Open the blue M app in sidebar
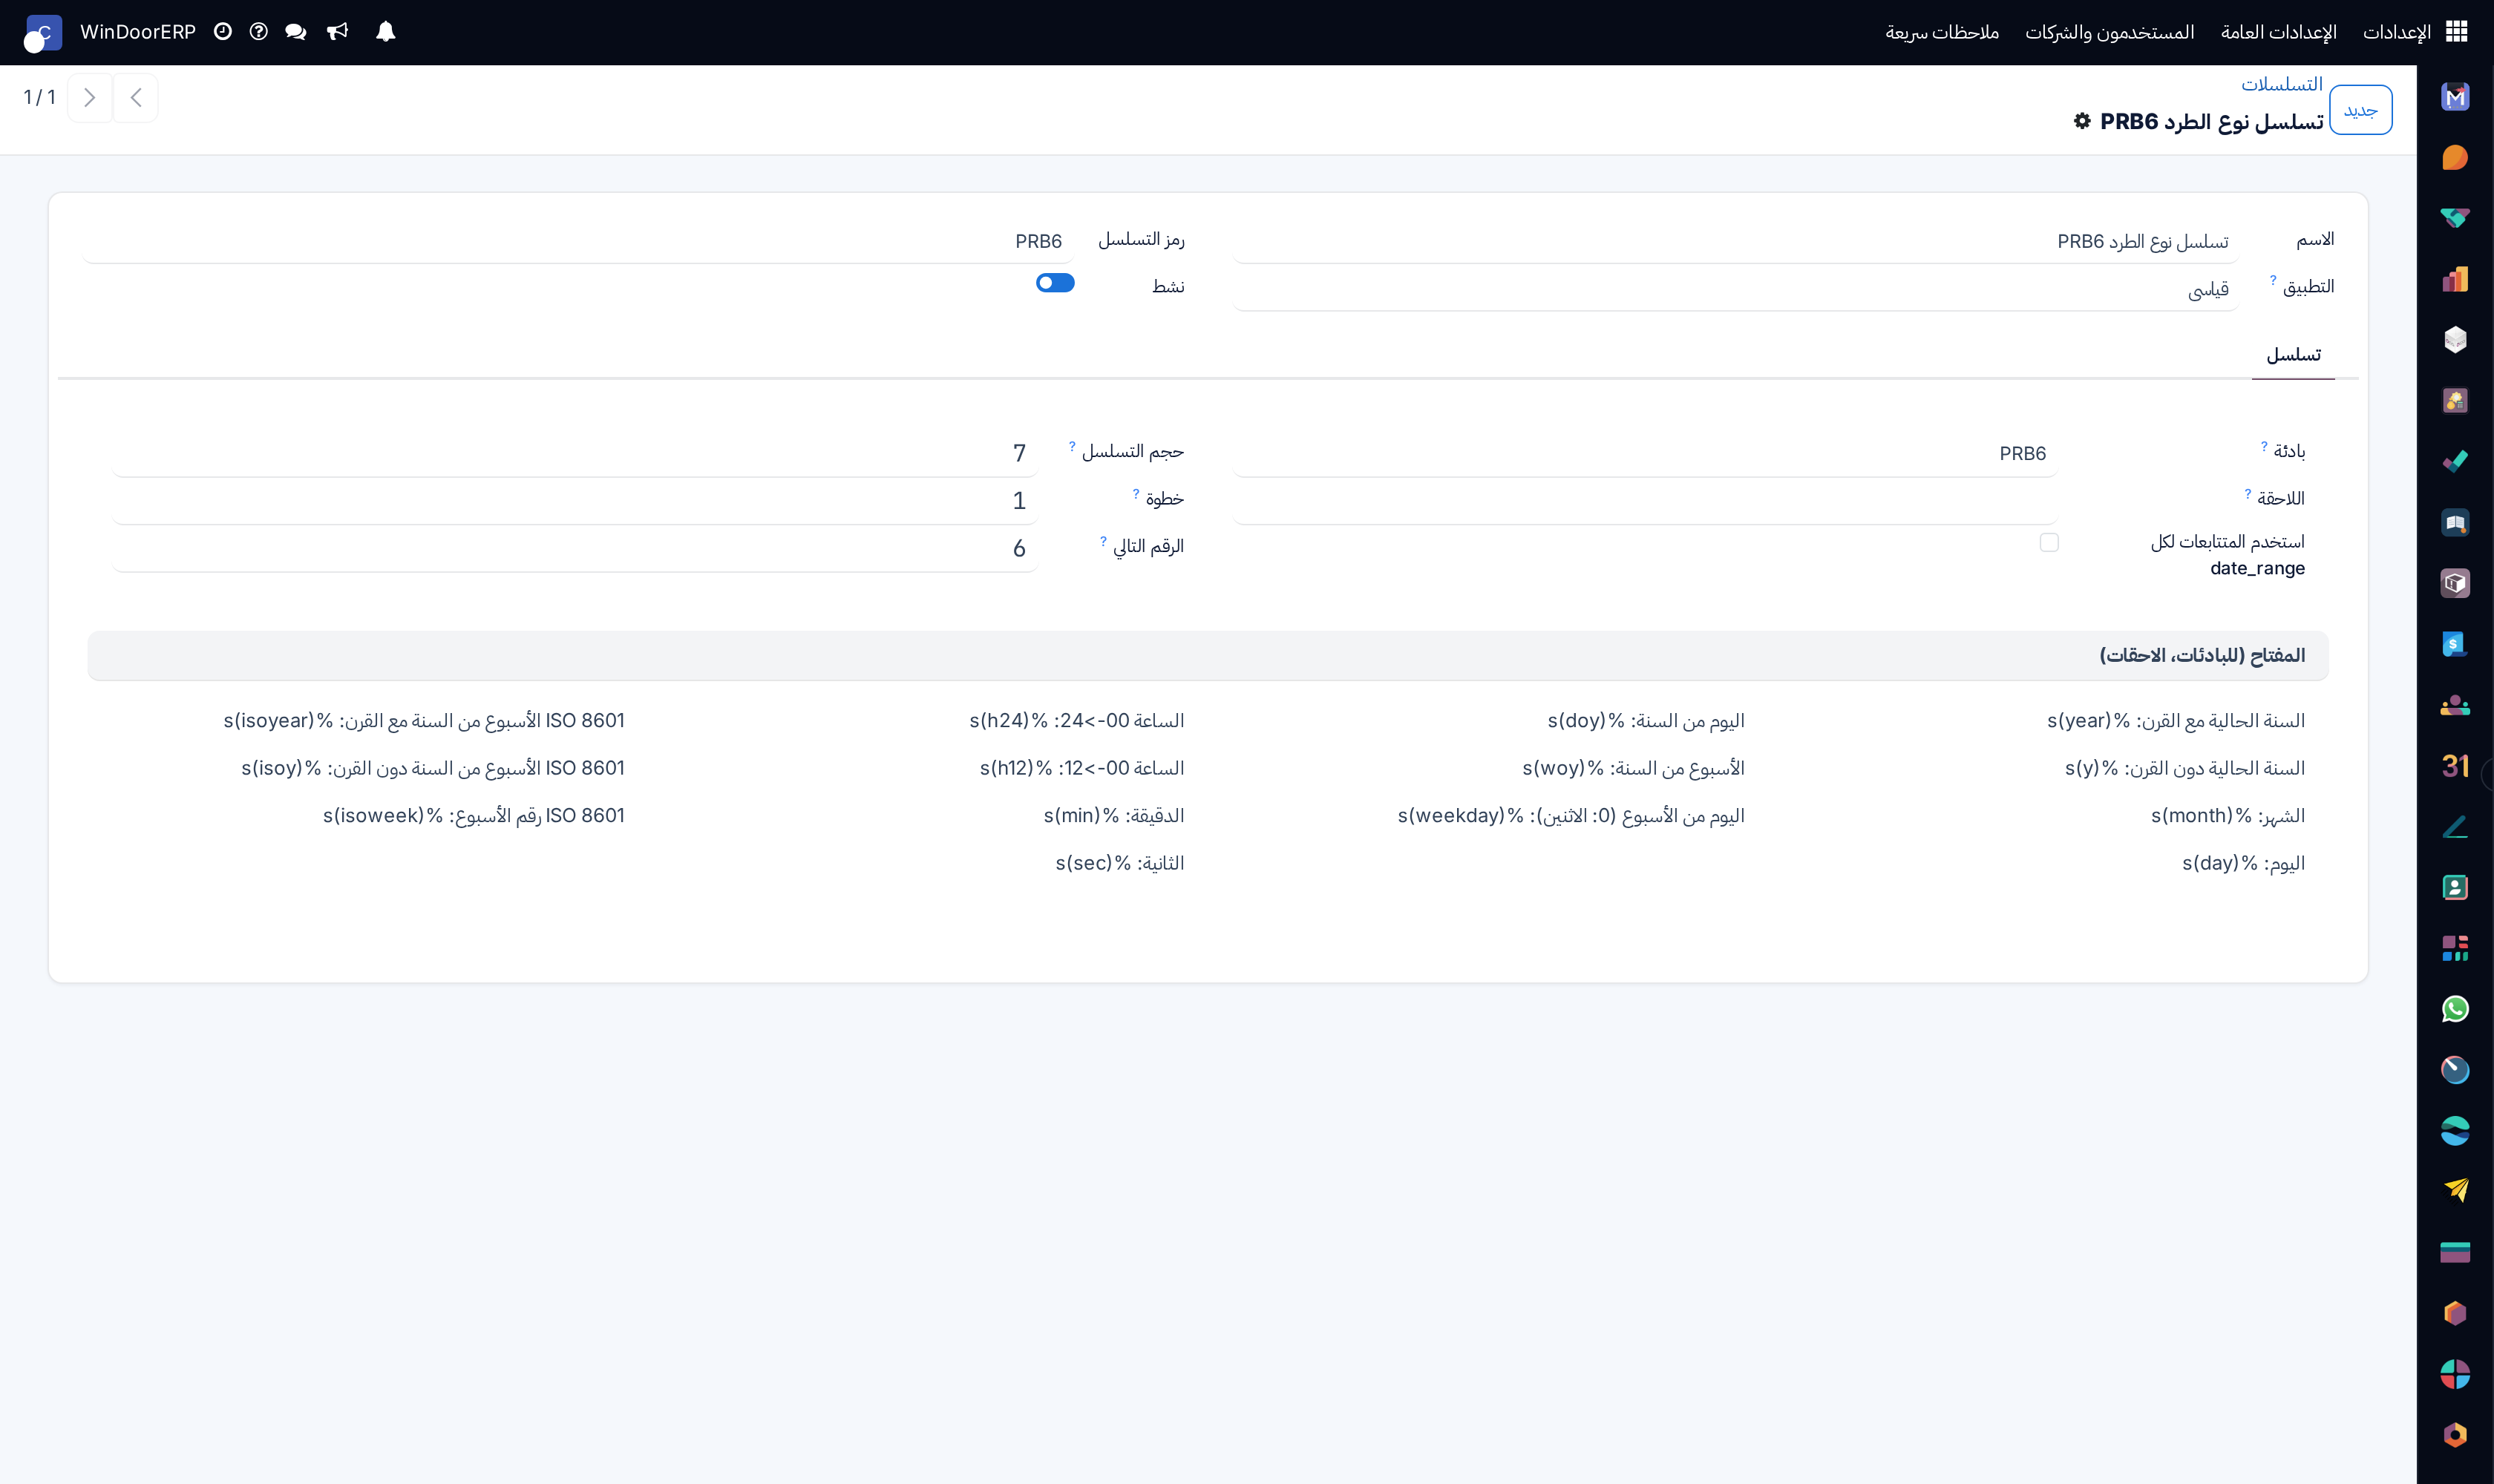This screenshot has height=1484, width=2494. pyautogui.click(x=2455, y=97)
